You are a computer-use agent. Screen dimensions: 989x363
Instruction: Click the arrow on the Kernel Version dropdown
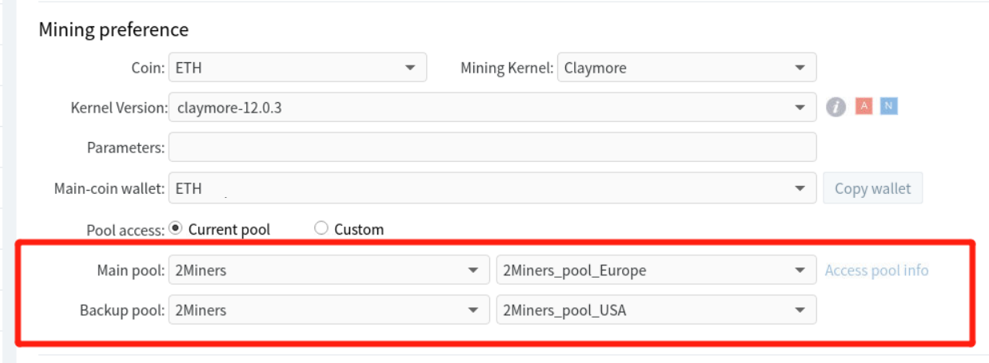800,108
